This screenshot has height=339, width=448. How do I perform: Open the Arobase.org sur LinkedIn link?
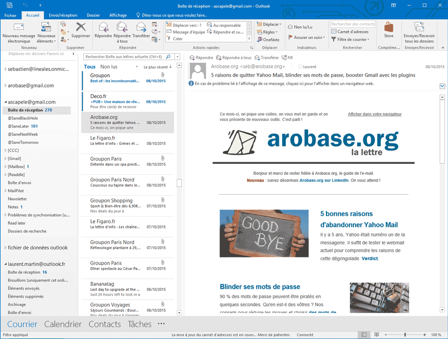(324, 180)
